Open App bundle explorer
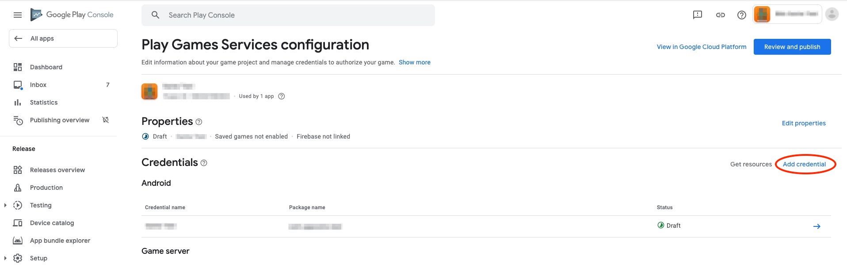The width and height of the screenshot is (847, 267). (x=60, y=241)
